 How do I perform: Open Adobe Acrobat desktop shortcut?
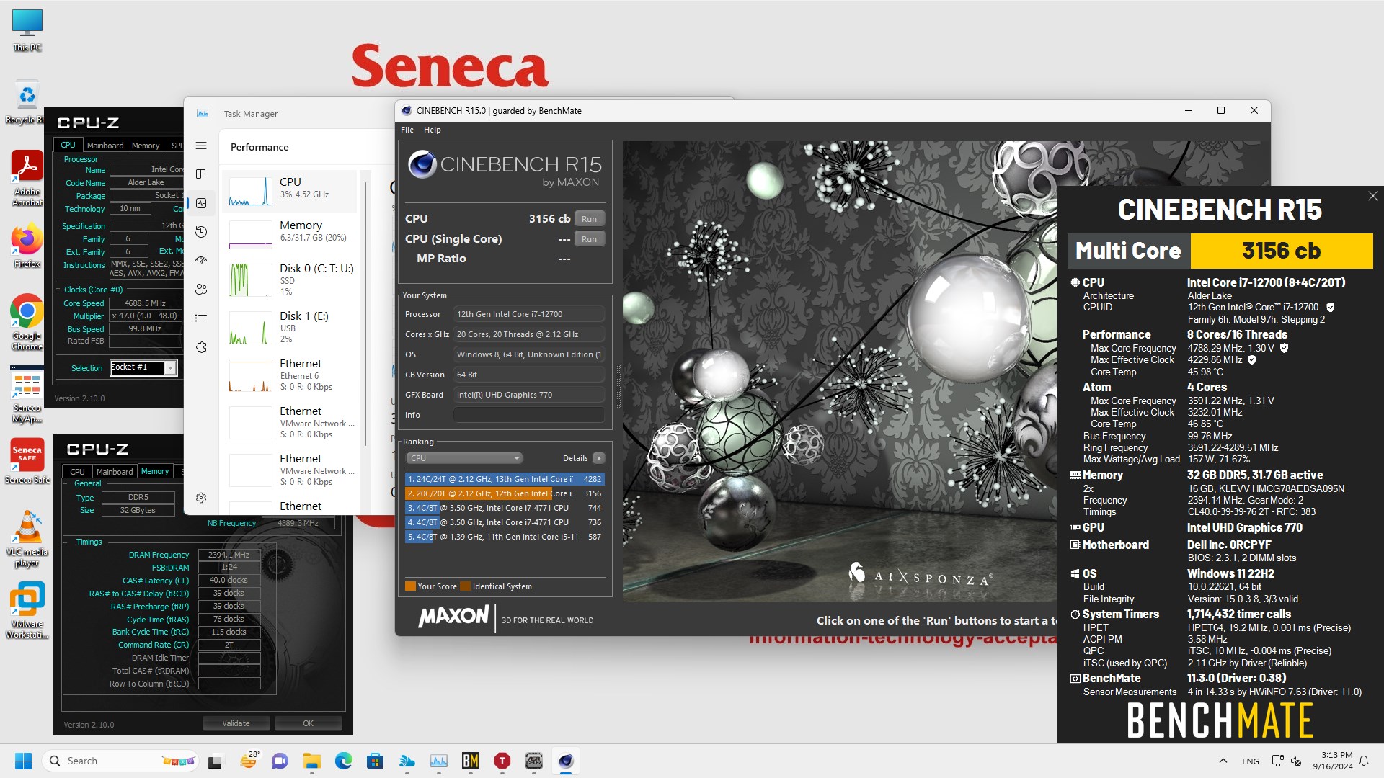point(27,179)
